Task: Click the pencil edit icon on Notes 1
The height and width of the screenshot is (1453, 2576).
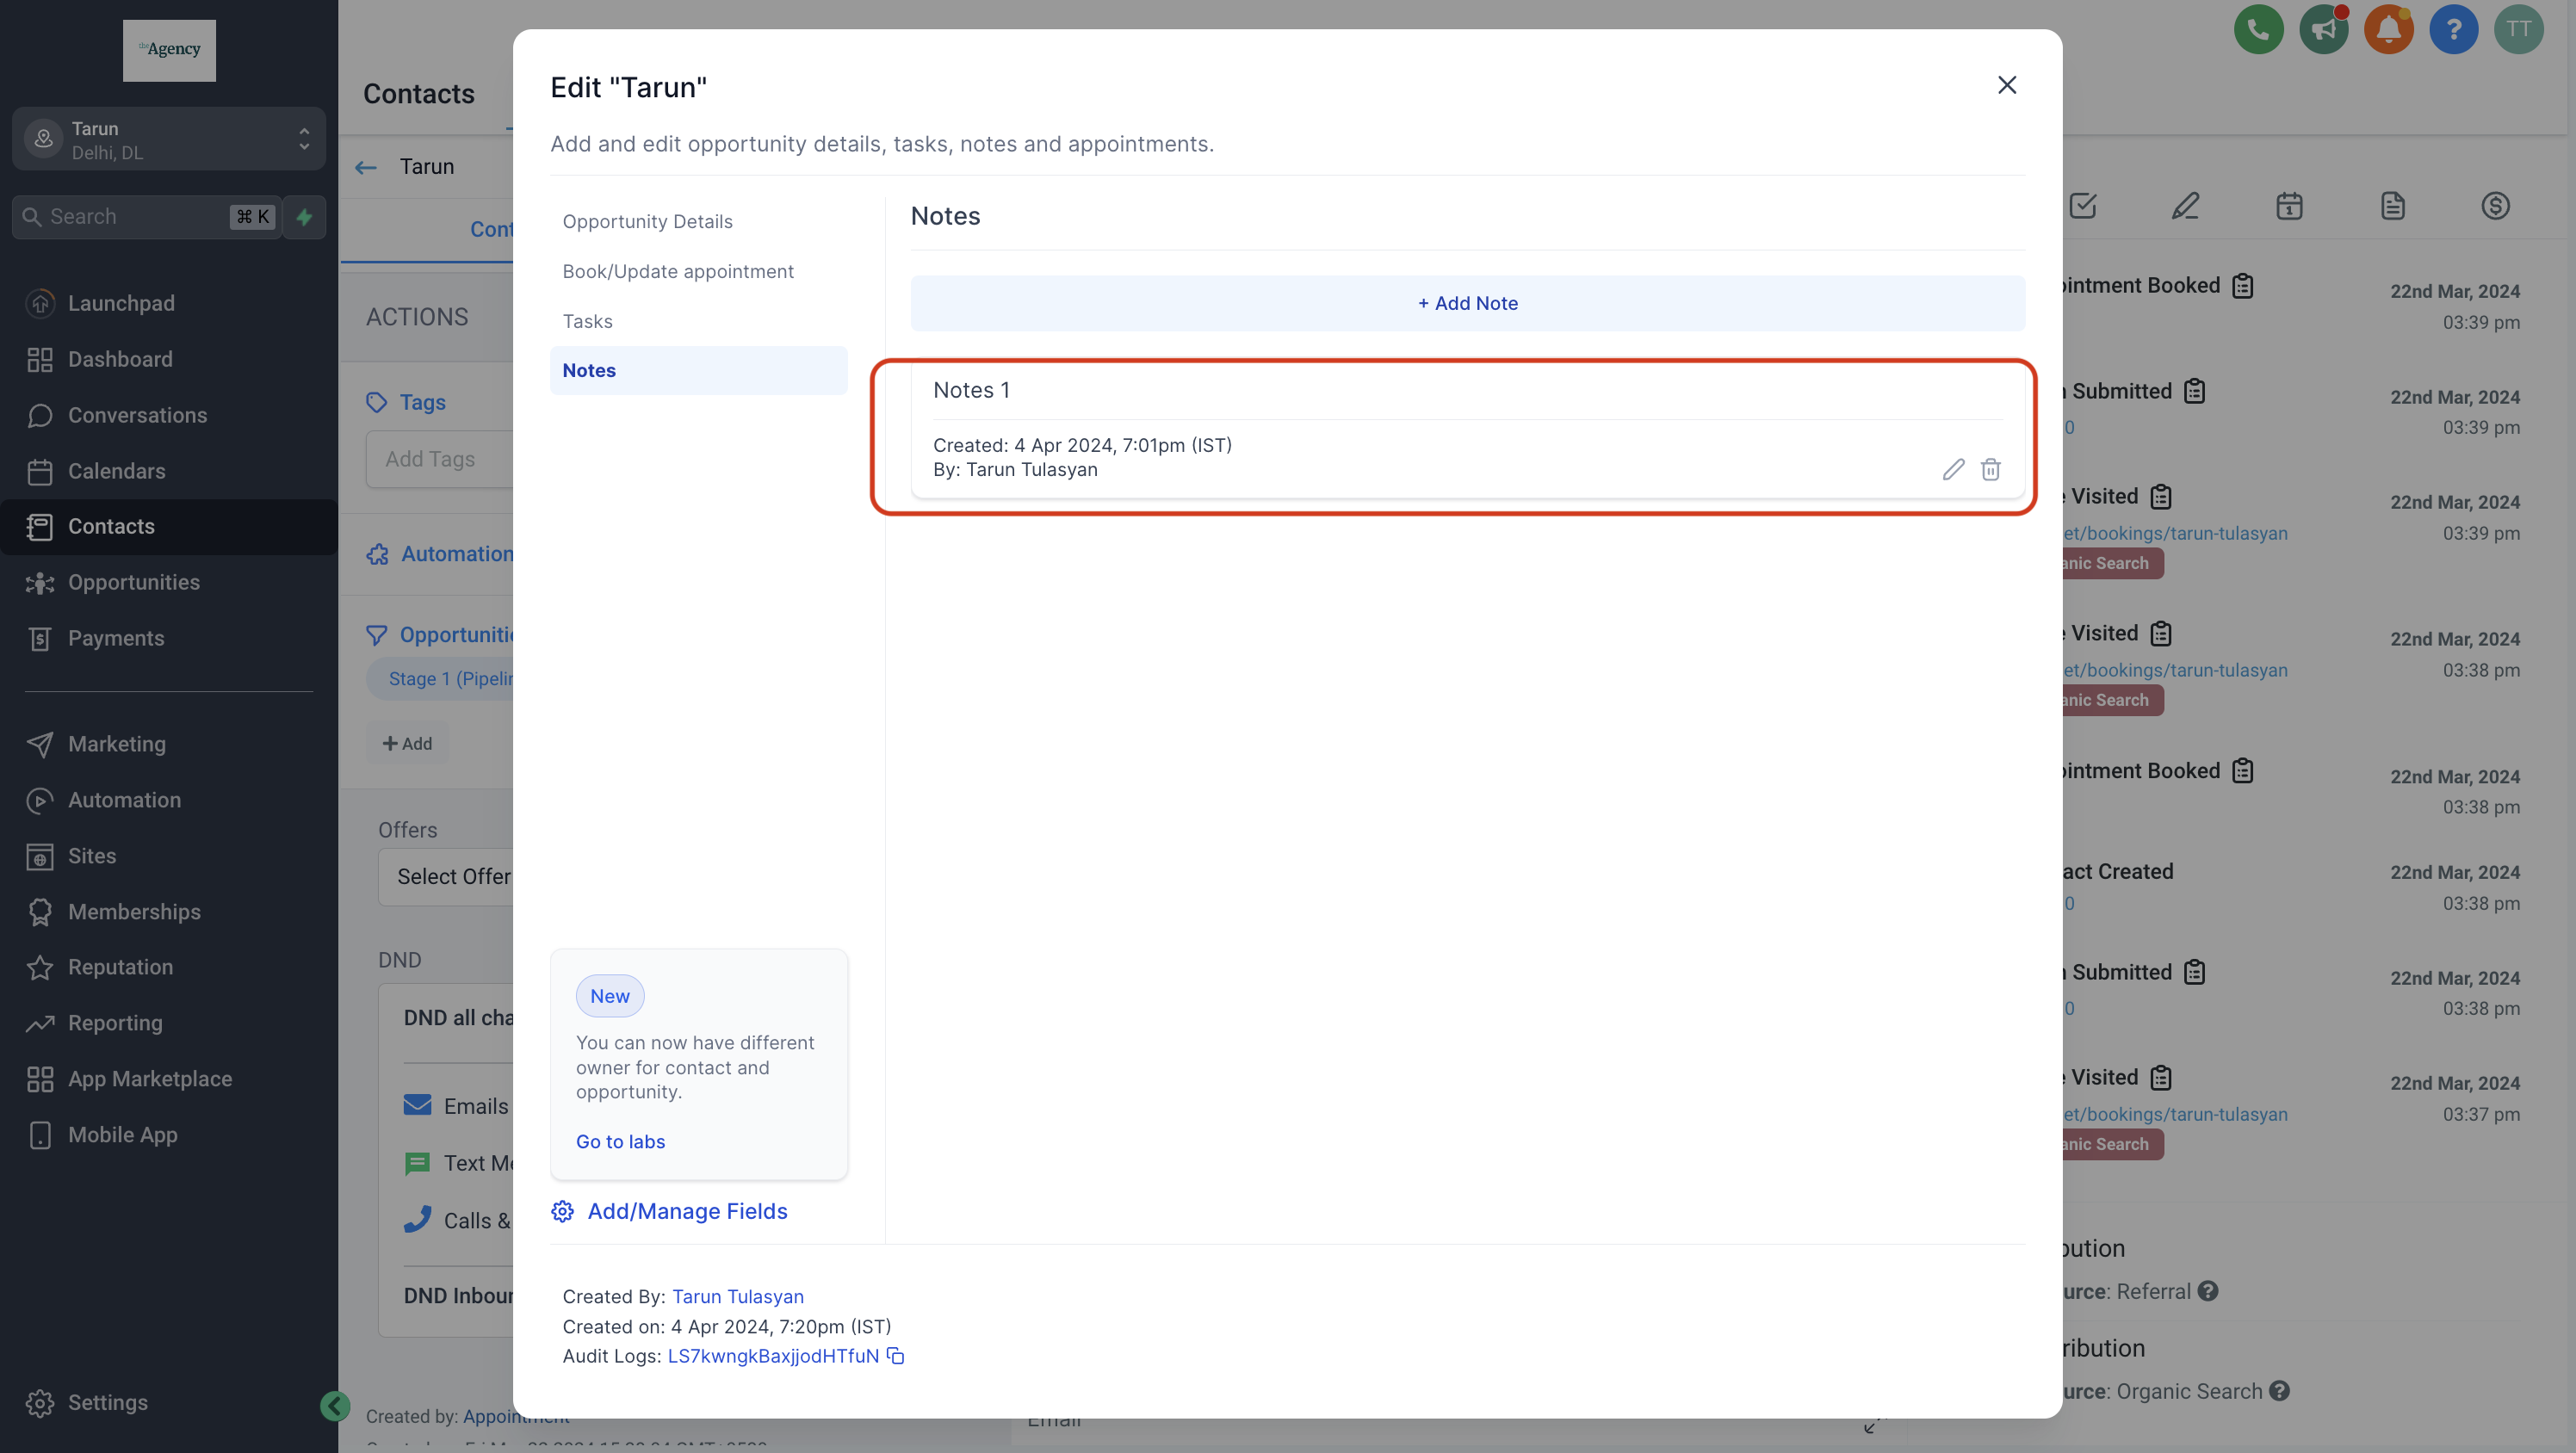Action: 1953,469
